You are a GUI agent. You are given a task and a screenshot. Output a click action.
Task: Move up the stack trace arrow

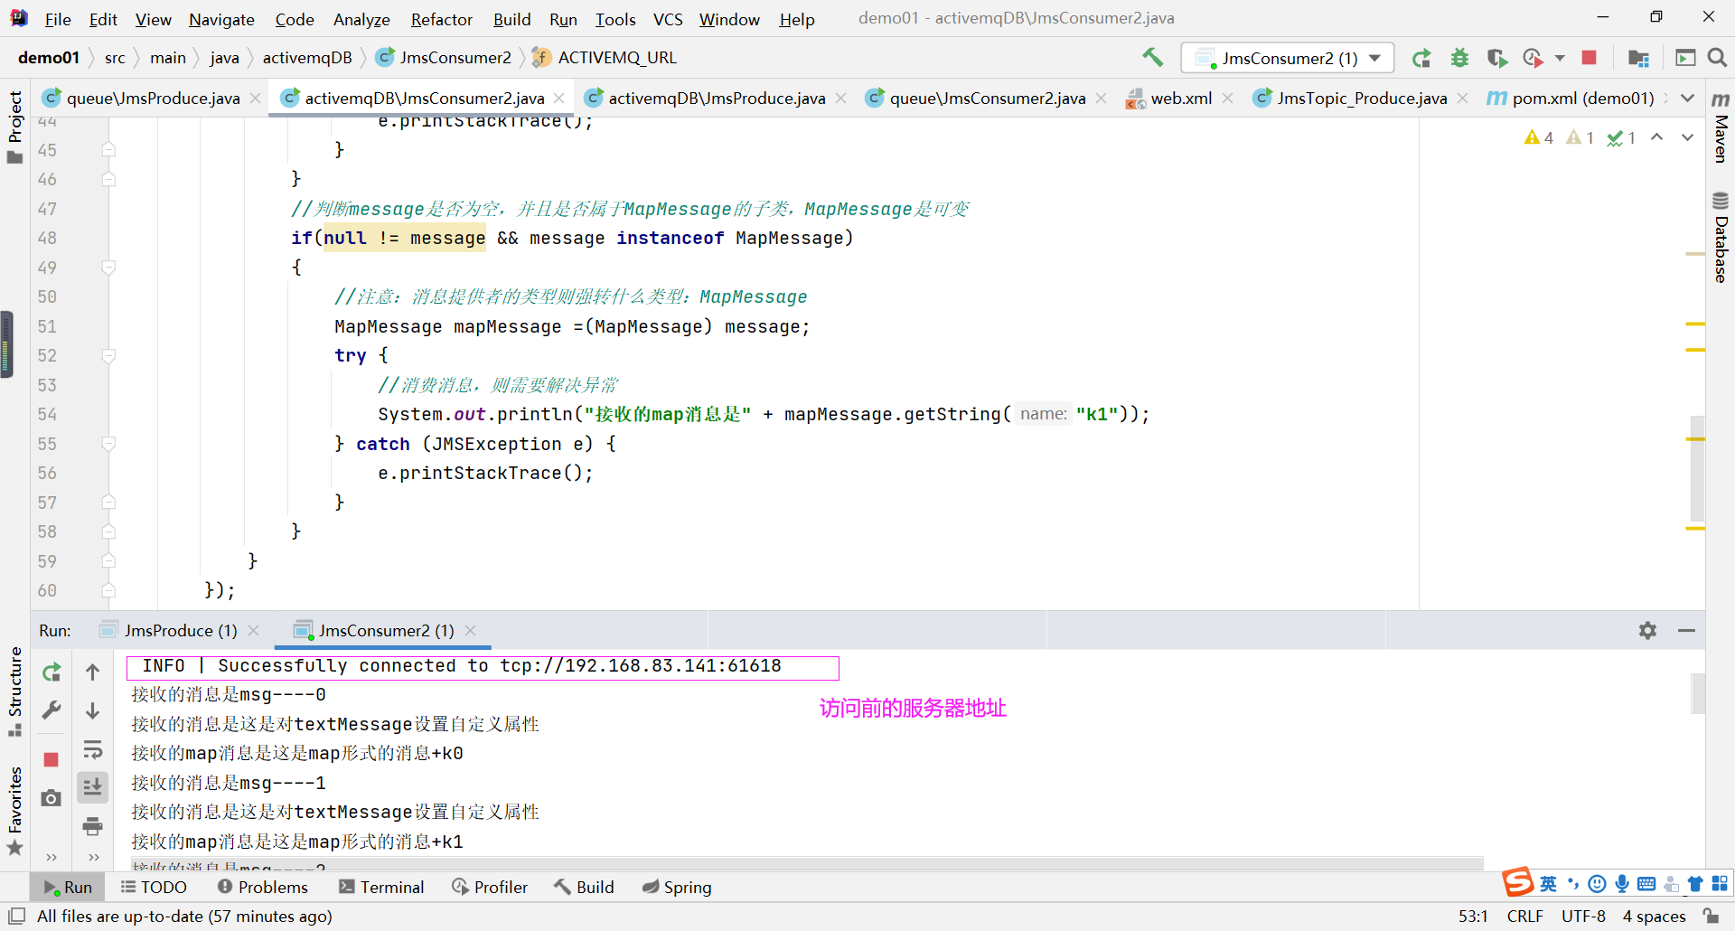tap(92, 672)
